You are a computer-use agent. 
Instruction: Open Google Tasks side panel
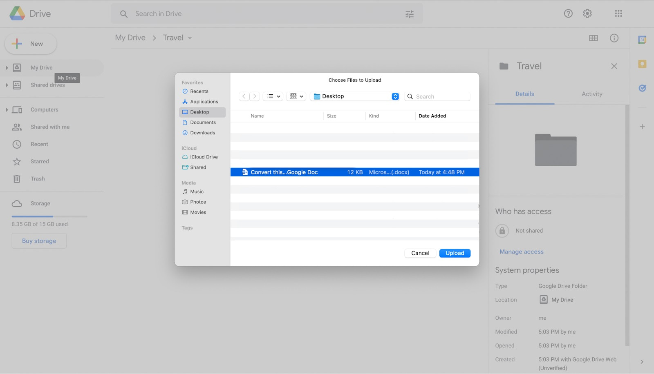point(642,88)
